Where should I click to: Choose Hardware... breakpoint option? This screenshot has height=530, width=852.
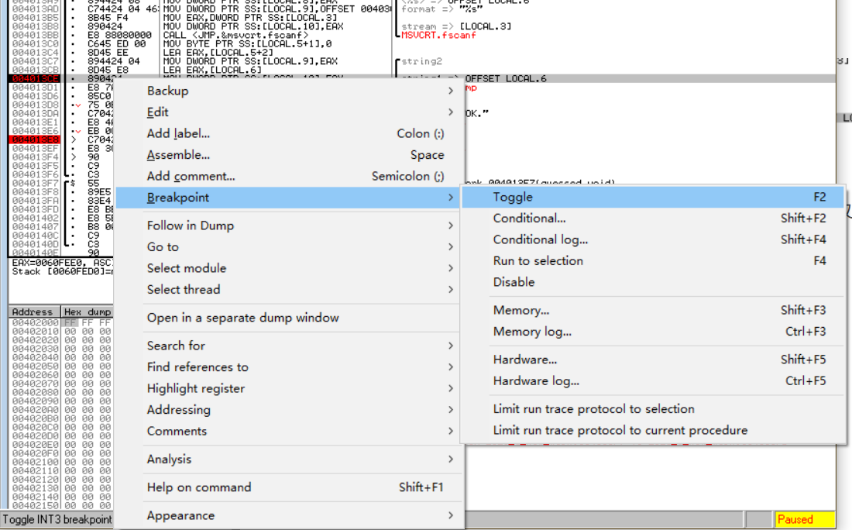tap(653, 360)
